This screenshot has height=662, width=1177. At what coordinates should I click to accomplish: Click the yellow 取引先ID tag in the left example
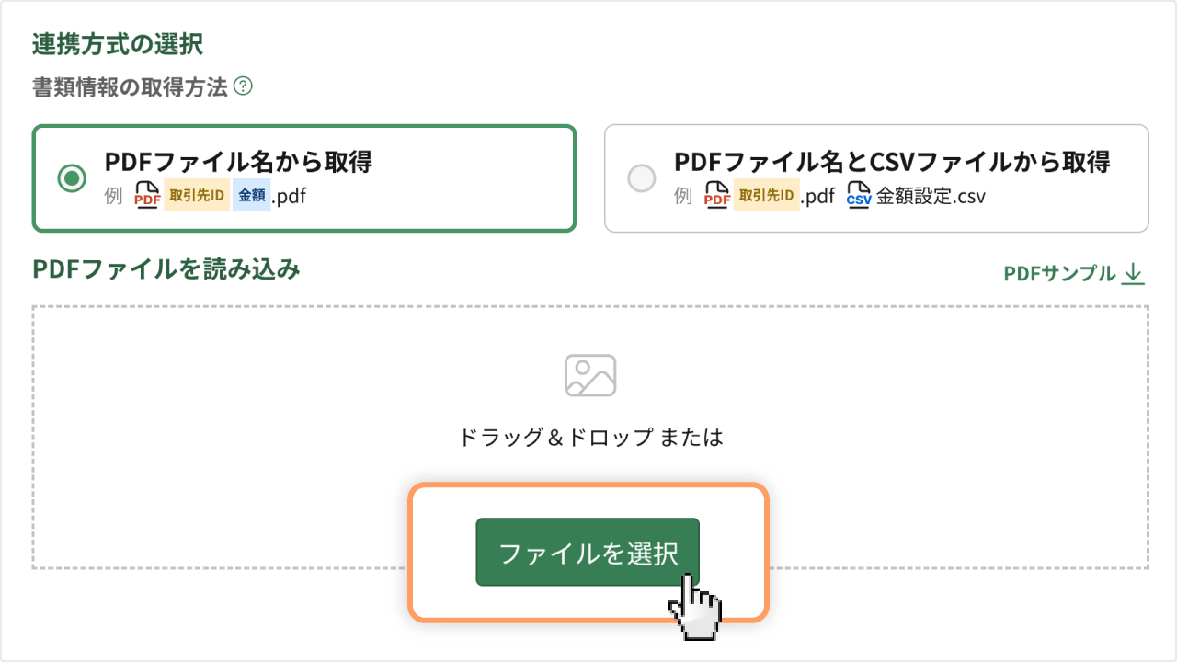(198, 195)
